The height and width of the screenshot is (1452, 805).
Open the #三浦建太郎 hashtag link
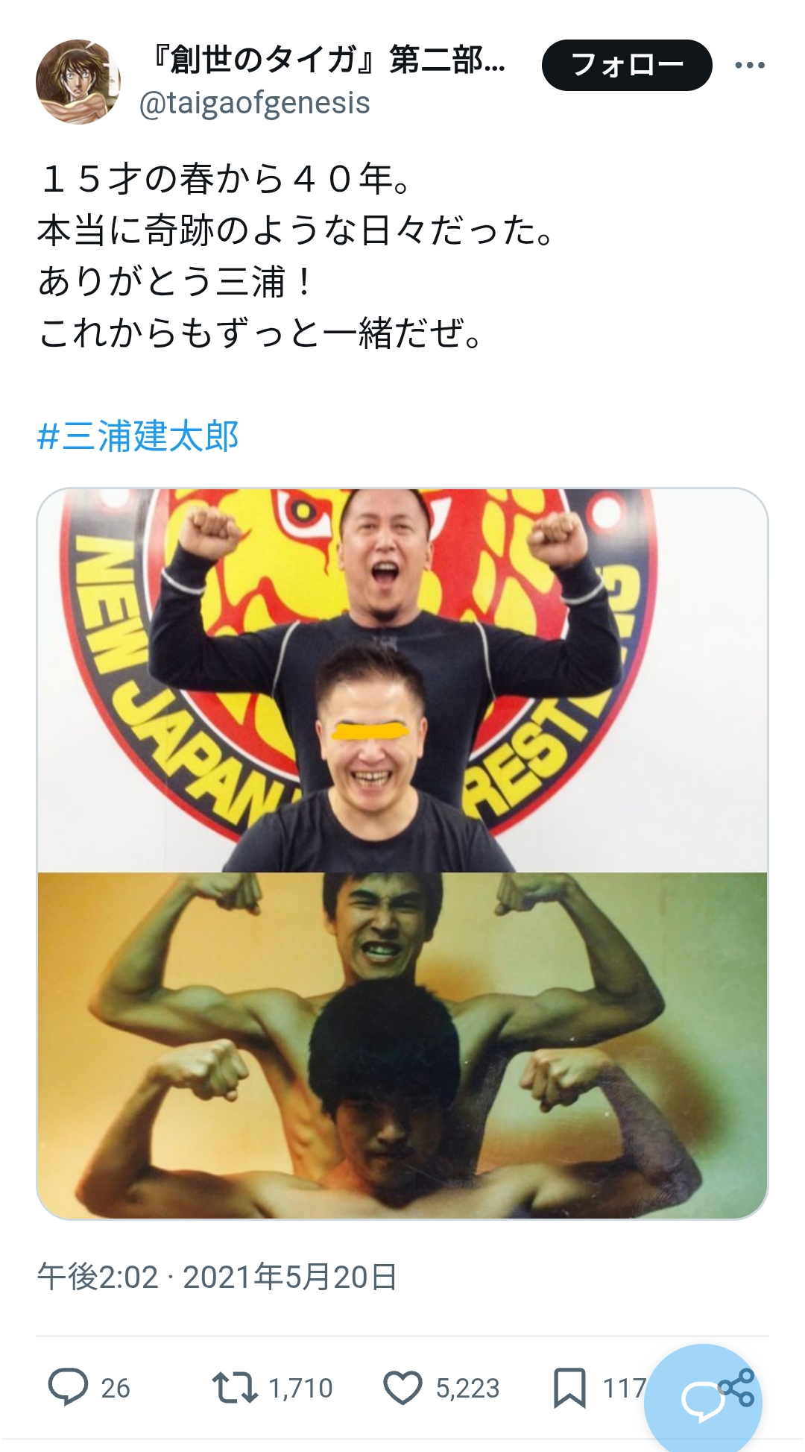[138, 436]
